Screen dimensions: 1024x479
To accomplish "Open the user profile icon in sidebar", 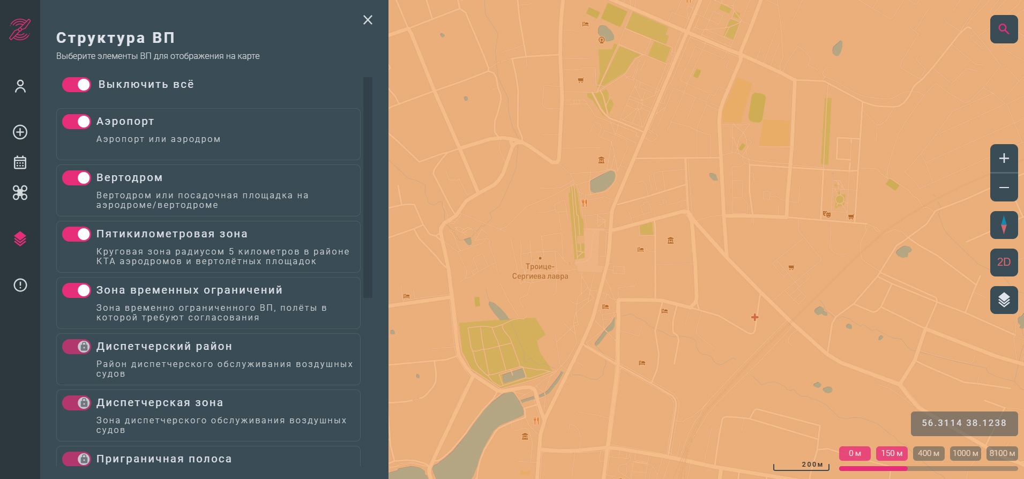I will (x=20, y=86).
